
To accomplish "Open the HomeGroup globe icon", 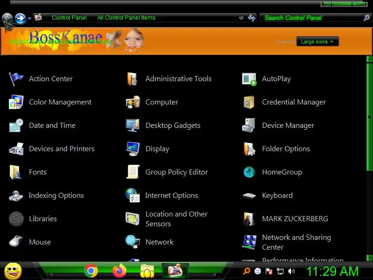I will tap(249, 172).
